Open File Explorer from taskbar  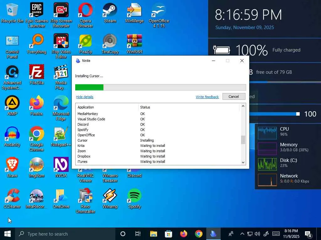click(154, 234)
